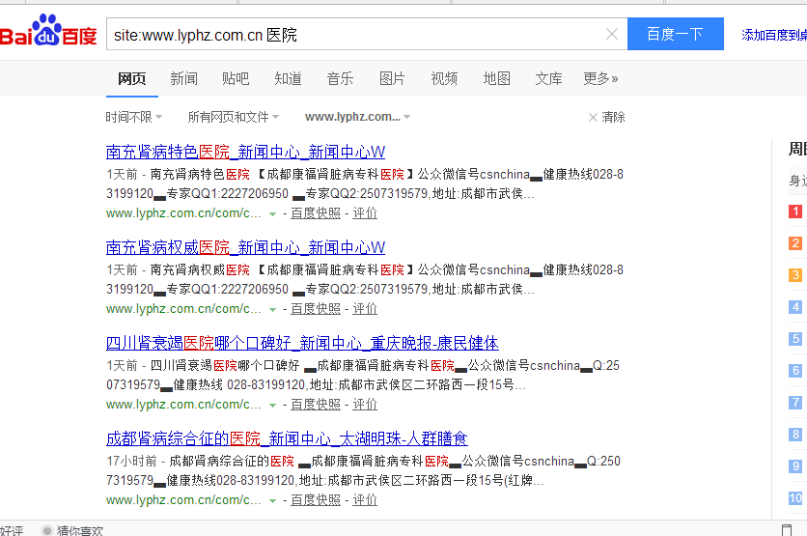
Task: Open 百度快照 for 南充肾病特色医院 result
Action: (316, 213)
